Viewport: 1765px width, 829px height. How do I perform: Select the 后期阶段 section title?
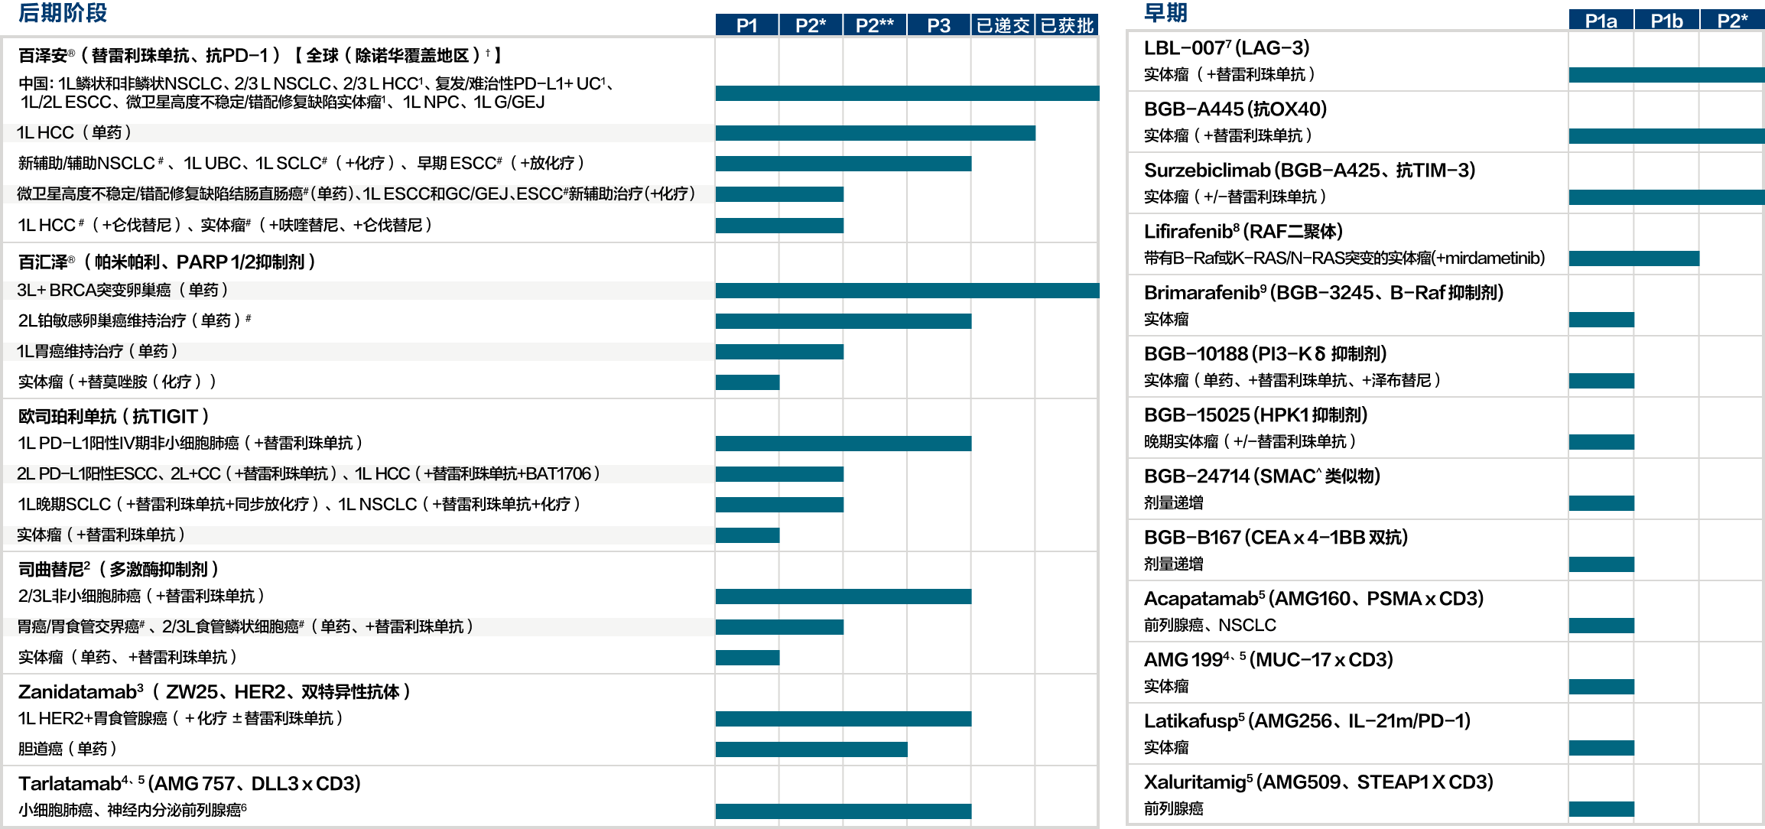(63, 13)
